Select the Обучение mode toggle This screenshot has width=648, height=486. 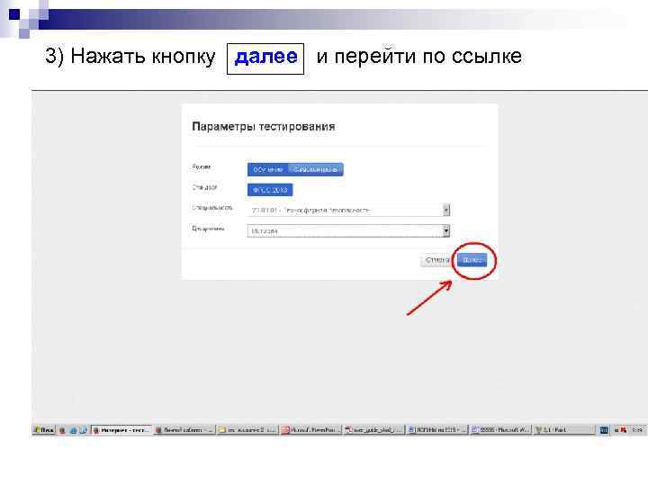tap(268, 169)
